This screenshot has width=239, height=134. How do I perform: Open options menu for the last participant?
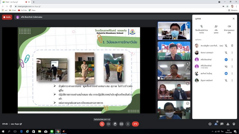232,80
